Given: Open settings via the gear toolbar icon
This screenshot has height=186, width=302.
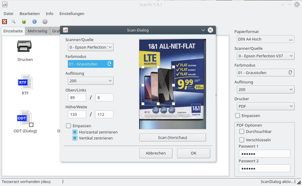Looking at the screenshot, I should click(45, 22).
